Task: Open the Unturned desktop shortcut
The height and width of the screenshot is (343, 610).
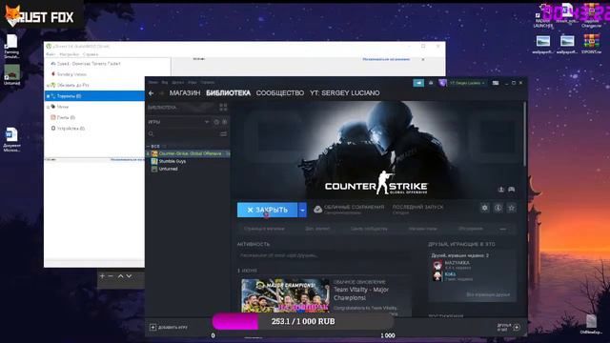Action: (11, 74)
